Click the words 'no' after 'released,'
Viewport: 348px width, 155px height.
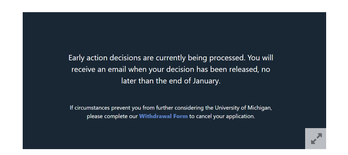tap(266, 70)
